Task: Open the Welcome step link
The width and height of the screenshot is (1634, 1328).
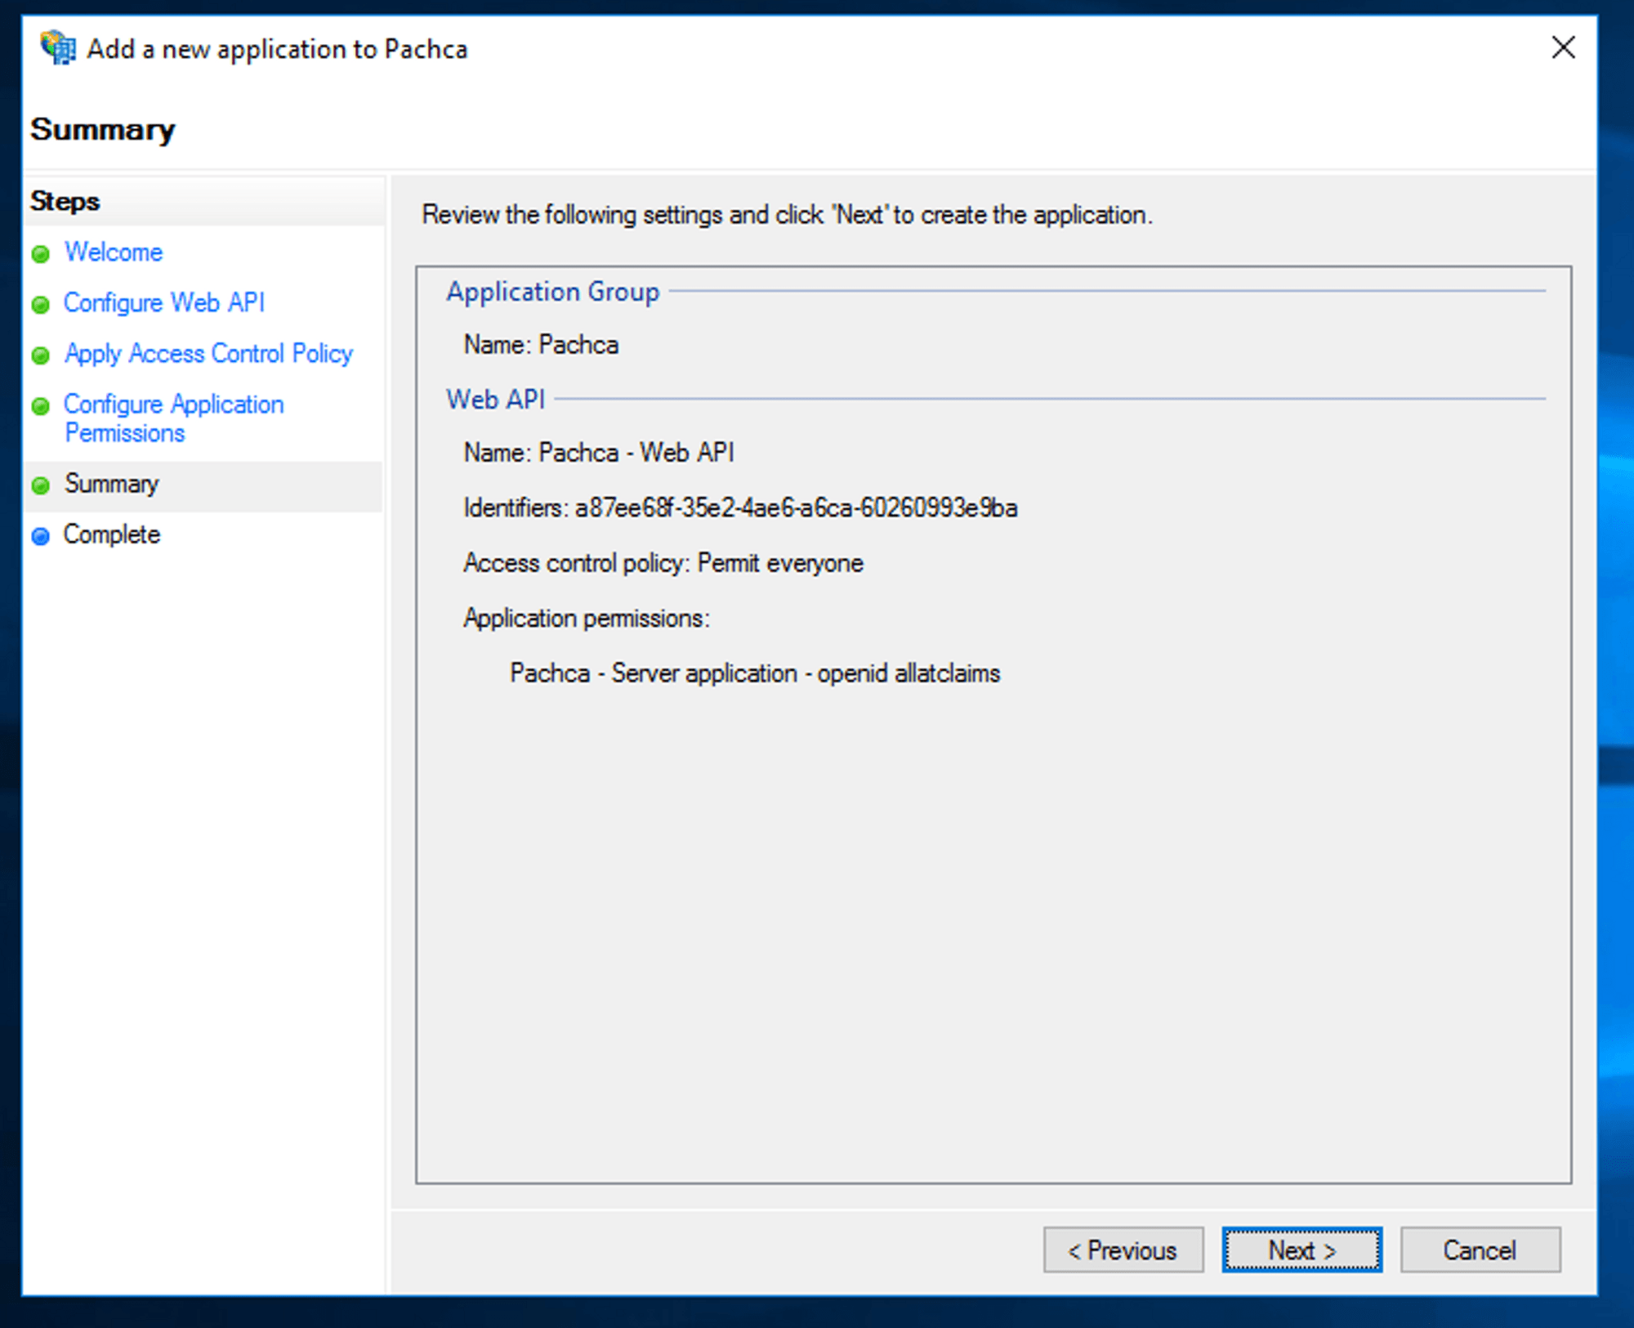Action: tap(114, 252)
